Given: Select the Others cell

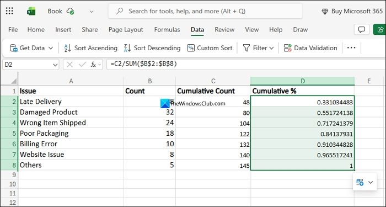Looking at the screenshot, I should click(x=71, y=165).
